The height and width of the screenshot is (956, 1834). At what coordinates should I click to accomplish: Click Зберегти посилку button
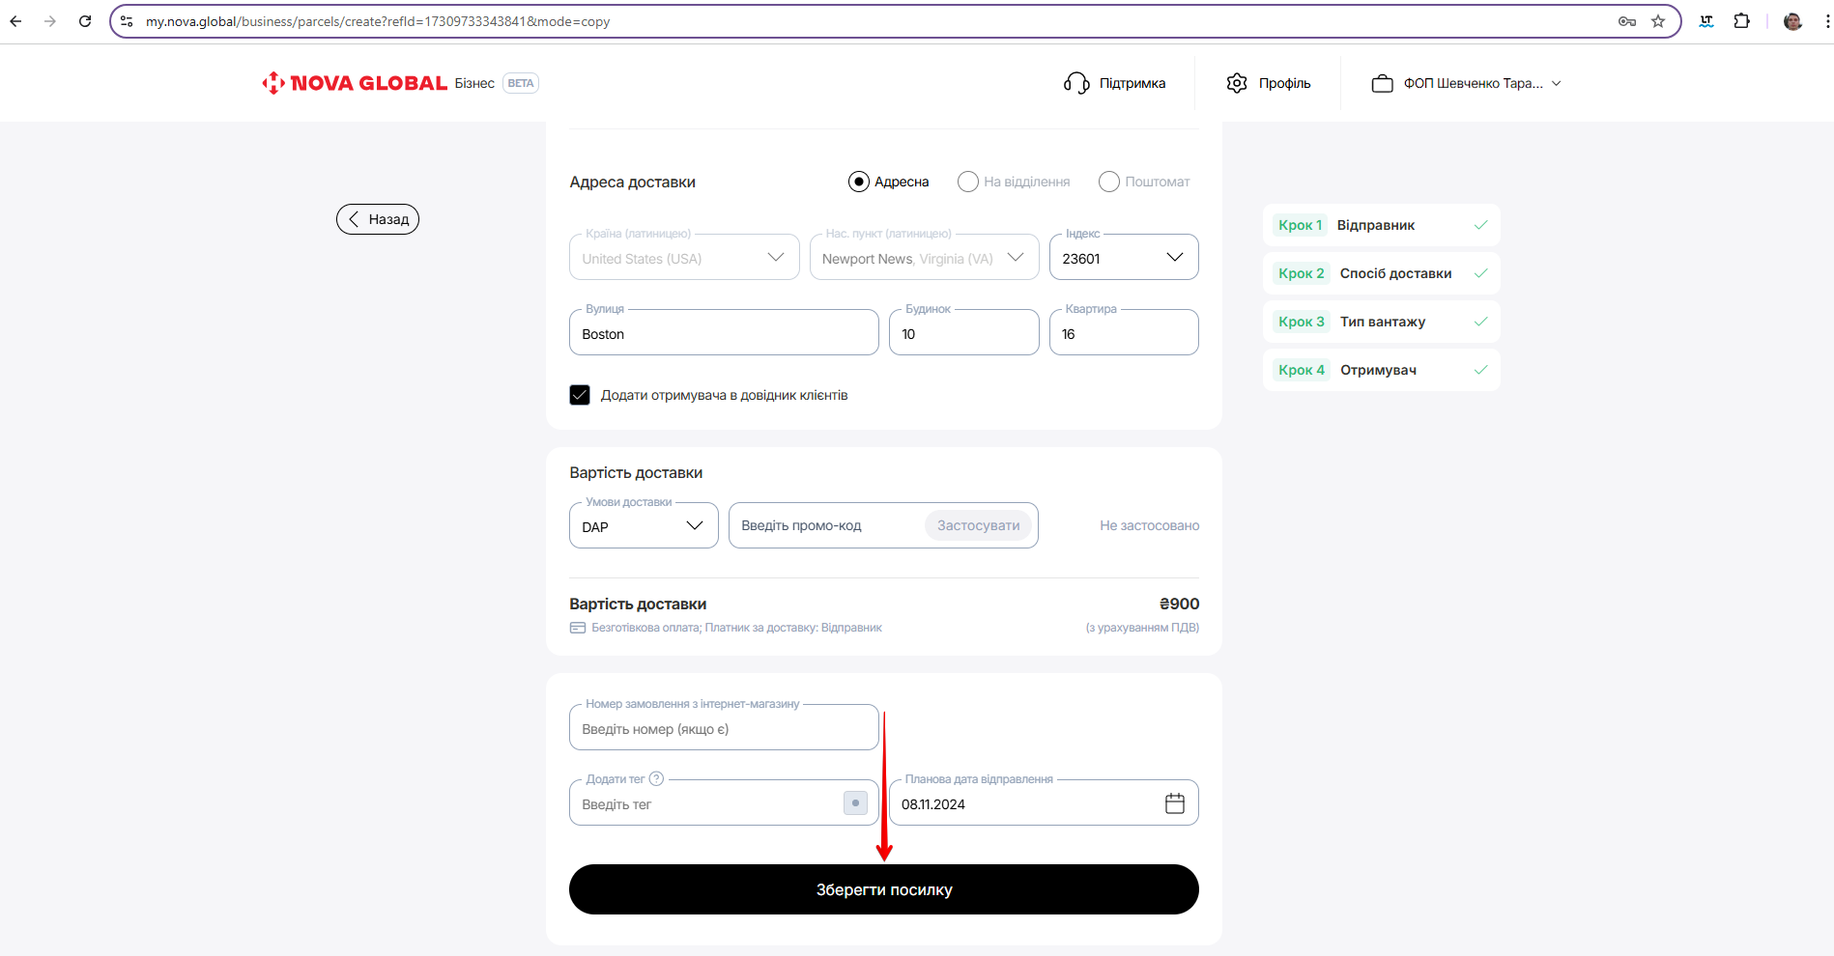pos(883,889)
